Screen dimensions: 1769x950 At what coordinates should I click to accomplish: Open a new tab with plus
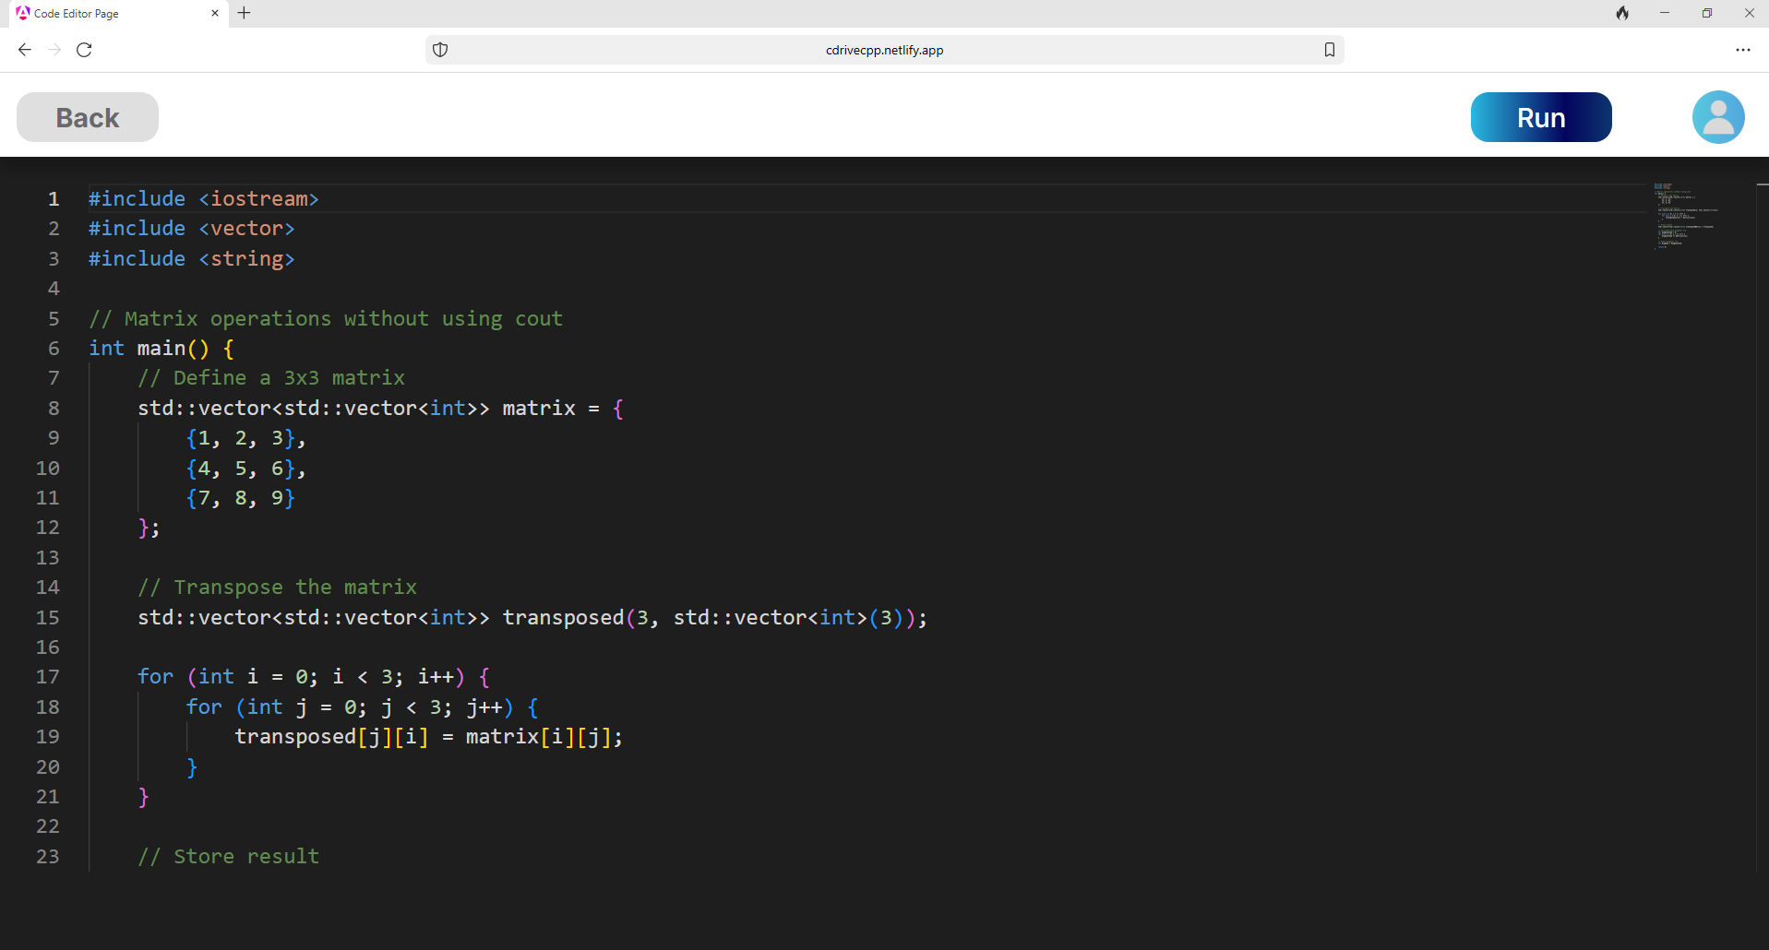244,13
